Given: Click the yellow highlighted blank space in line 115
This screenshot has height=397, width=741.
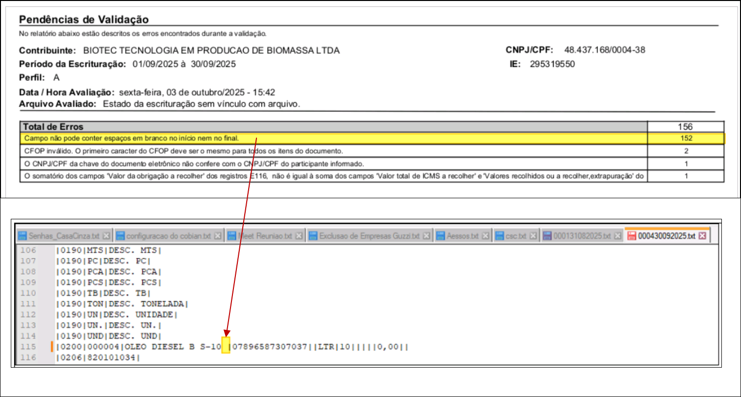Looking at the screenshot, I should click(x=226, y=347).
